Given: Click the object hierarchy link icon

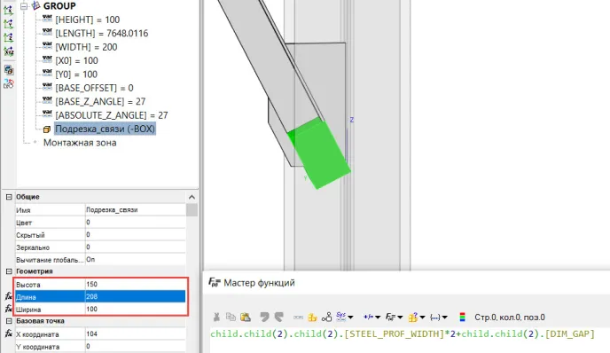Looking at the screenshot, I should coord(327,318).
